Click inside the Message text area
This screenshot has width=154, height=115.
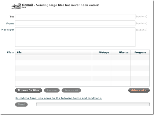(75, 37)
